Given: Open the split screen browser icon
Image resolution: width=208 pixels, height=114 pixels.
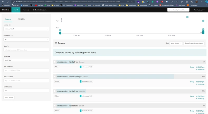Looking at the screenshot, I should click(x=177, y=2).
